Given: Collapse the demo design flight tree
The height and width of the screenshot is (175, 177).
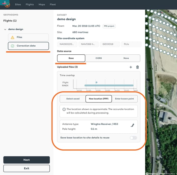Looking at the screenshot, I should pos(5,29).
